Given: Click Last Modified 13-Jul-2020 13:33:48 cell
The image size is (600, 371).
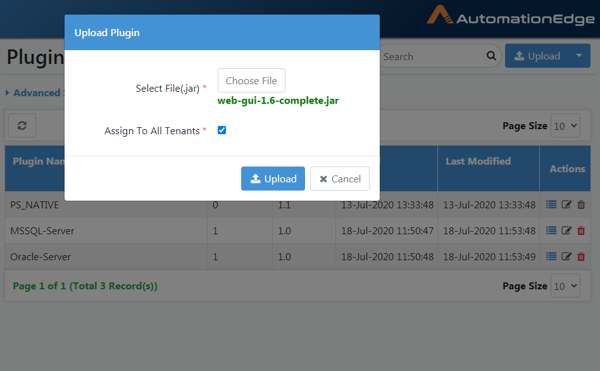Looking at the screenshot, I should coord(489,205).
